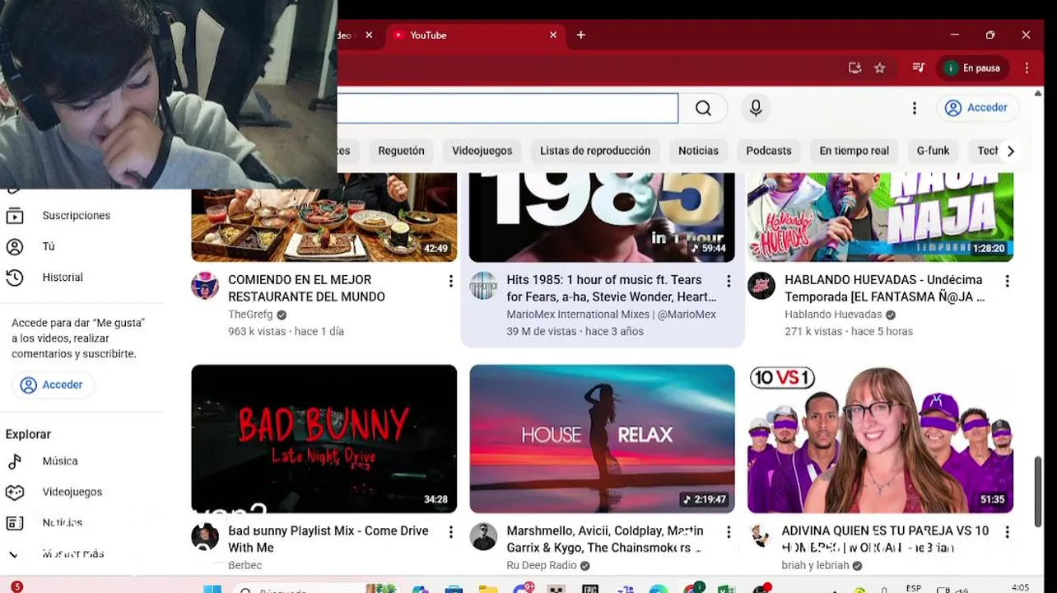This screenshot has height=593, width=1057.
Task: Open Chrome's three-dot menu
Action: click(1027, 68)
